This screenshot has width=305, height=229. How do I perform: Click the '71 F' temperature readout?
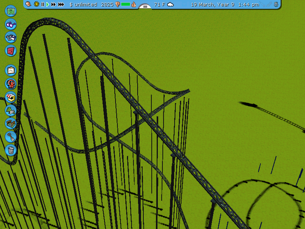(160, 4)
